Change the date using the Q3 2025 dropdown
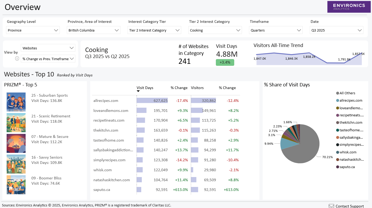This screenshot has height=208, width=372. (336, 30)
